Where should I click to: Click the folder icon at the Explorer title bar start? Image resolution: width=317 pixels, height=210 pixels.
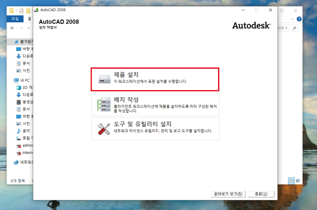pyautogui.click(x=11, y=10)
